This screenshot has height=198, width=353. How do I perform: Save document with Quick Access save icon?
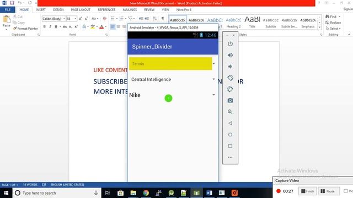click(12, 3)
